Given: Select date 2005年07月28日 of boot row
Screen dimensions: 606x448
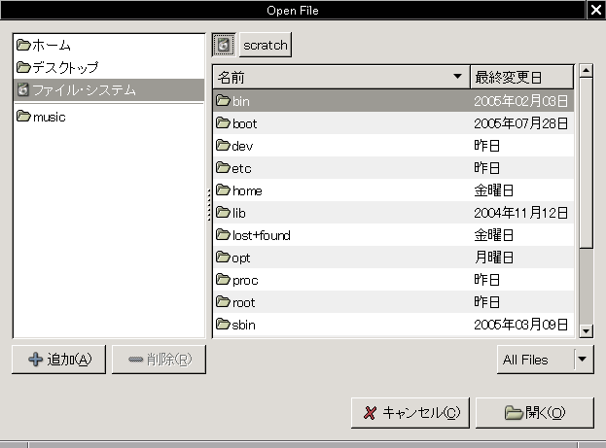Looking at the screenshot, I should click(x=520, y=123).
